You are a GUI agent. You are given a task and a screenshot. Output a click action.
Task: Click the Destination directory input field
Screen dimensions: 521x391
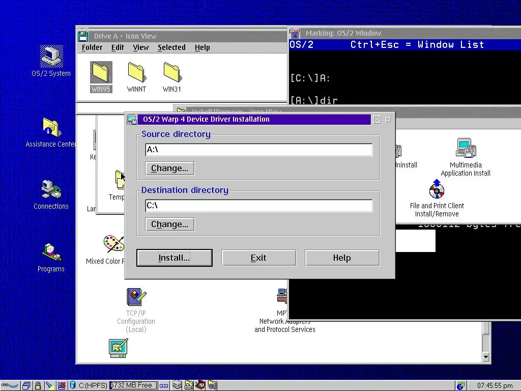click(x=259, y=206)
